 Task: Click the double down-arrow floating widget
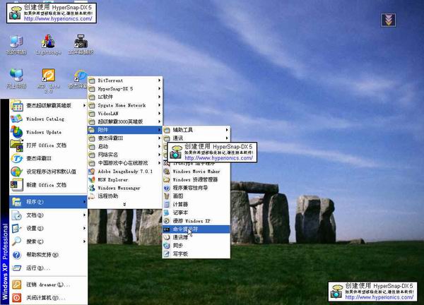point(388,20)
